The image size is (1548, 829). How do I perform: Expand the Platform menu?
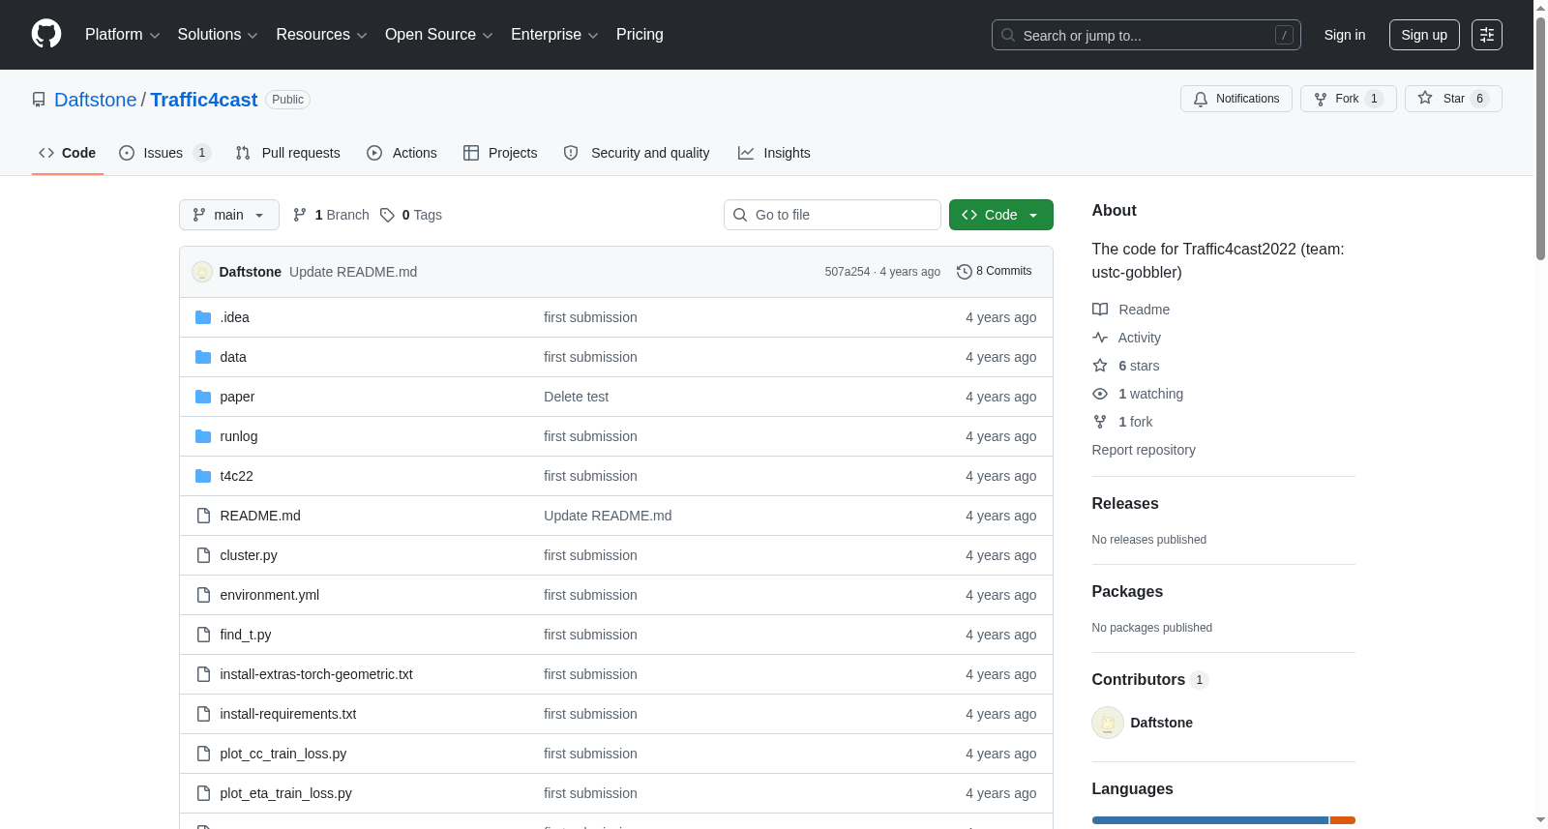(x=122, y=35)
